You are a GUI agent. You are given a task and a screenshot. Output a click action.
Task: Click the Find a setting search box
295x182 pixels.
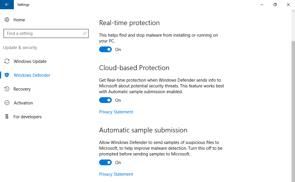click(x=43, y=33)
